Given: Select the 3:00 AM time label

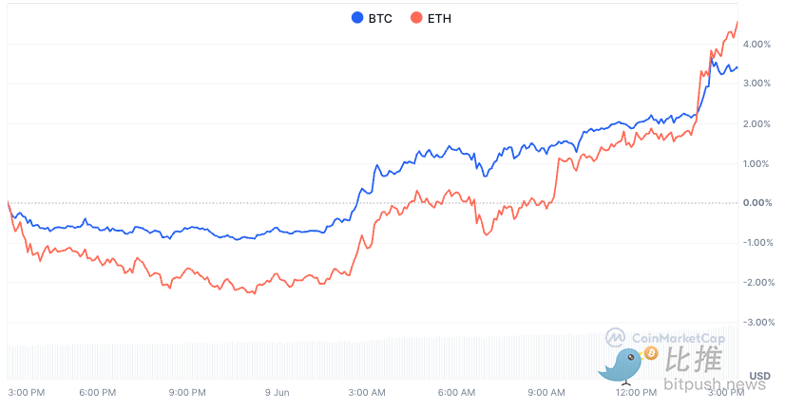Looking at the screenshot, I should (367, 392).
